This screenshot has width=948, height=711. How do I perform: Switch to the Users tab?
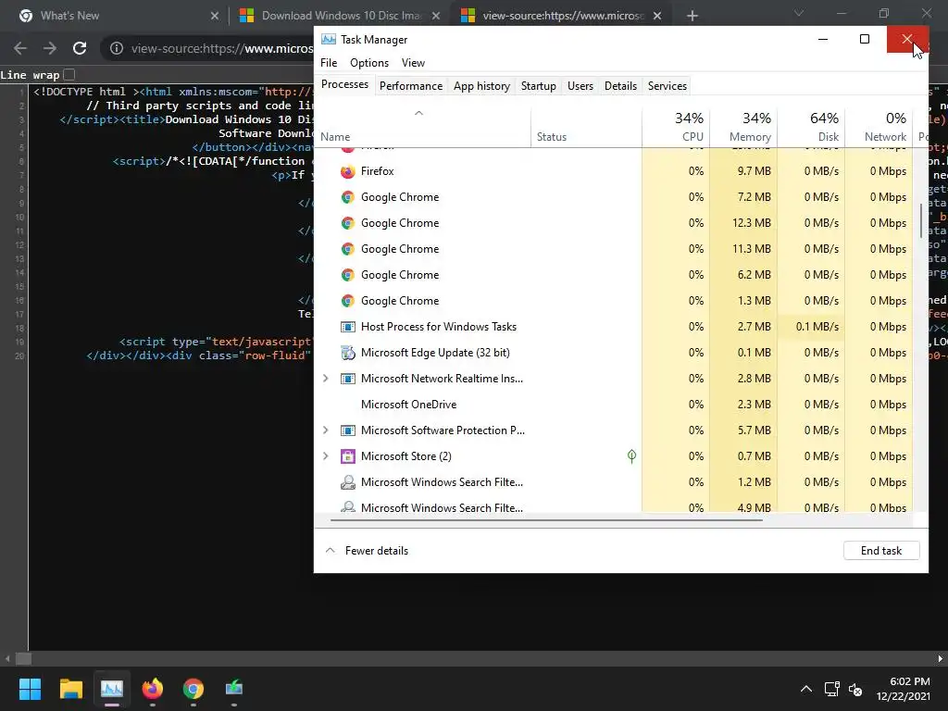(580, 86)
